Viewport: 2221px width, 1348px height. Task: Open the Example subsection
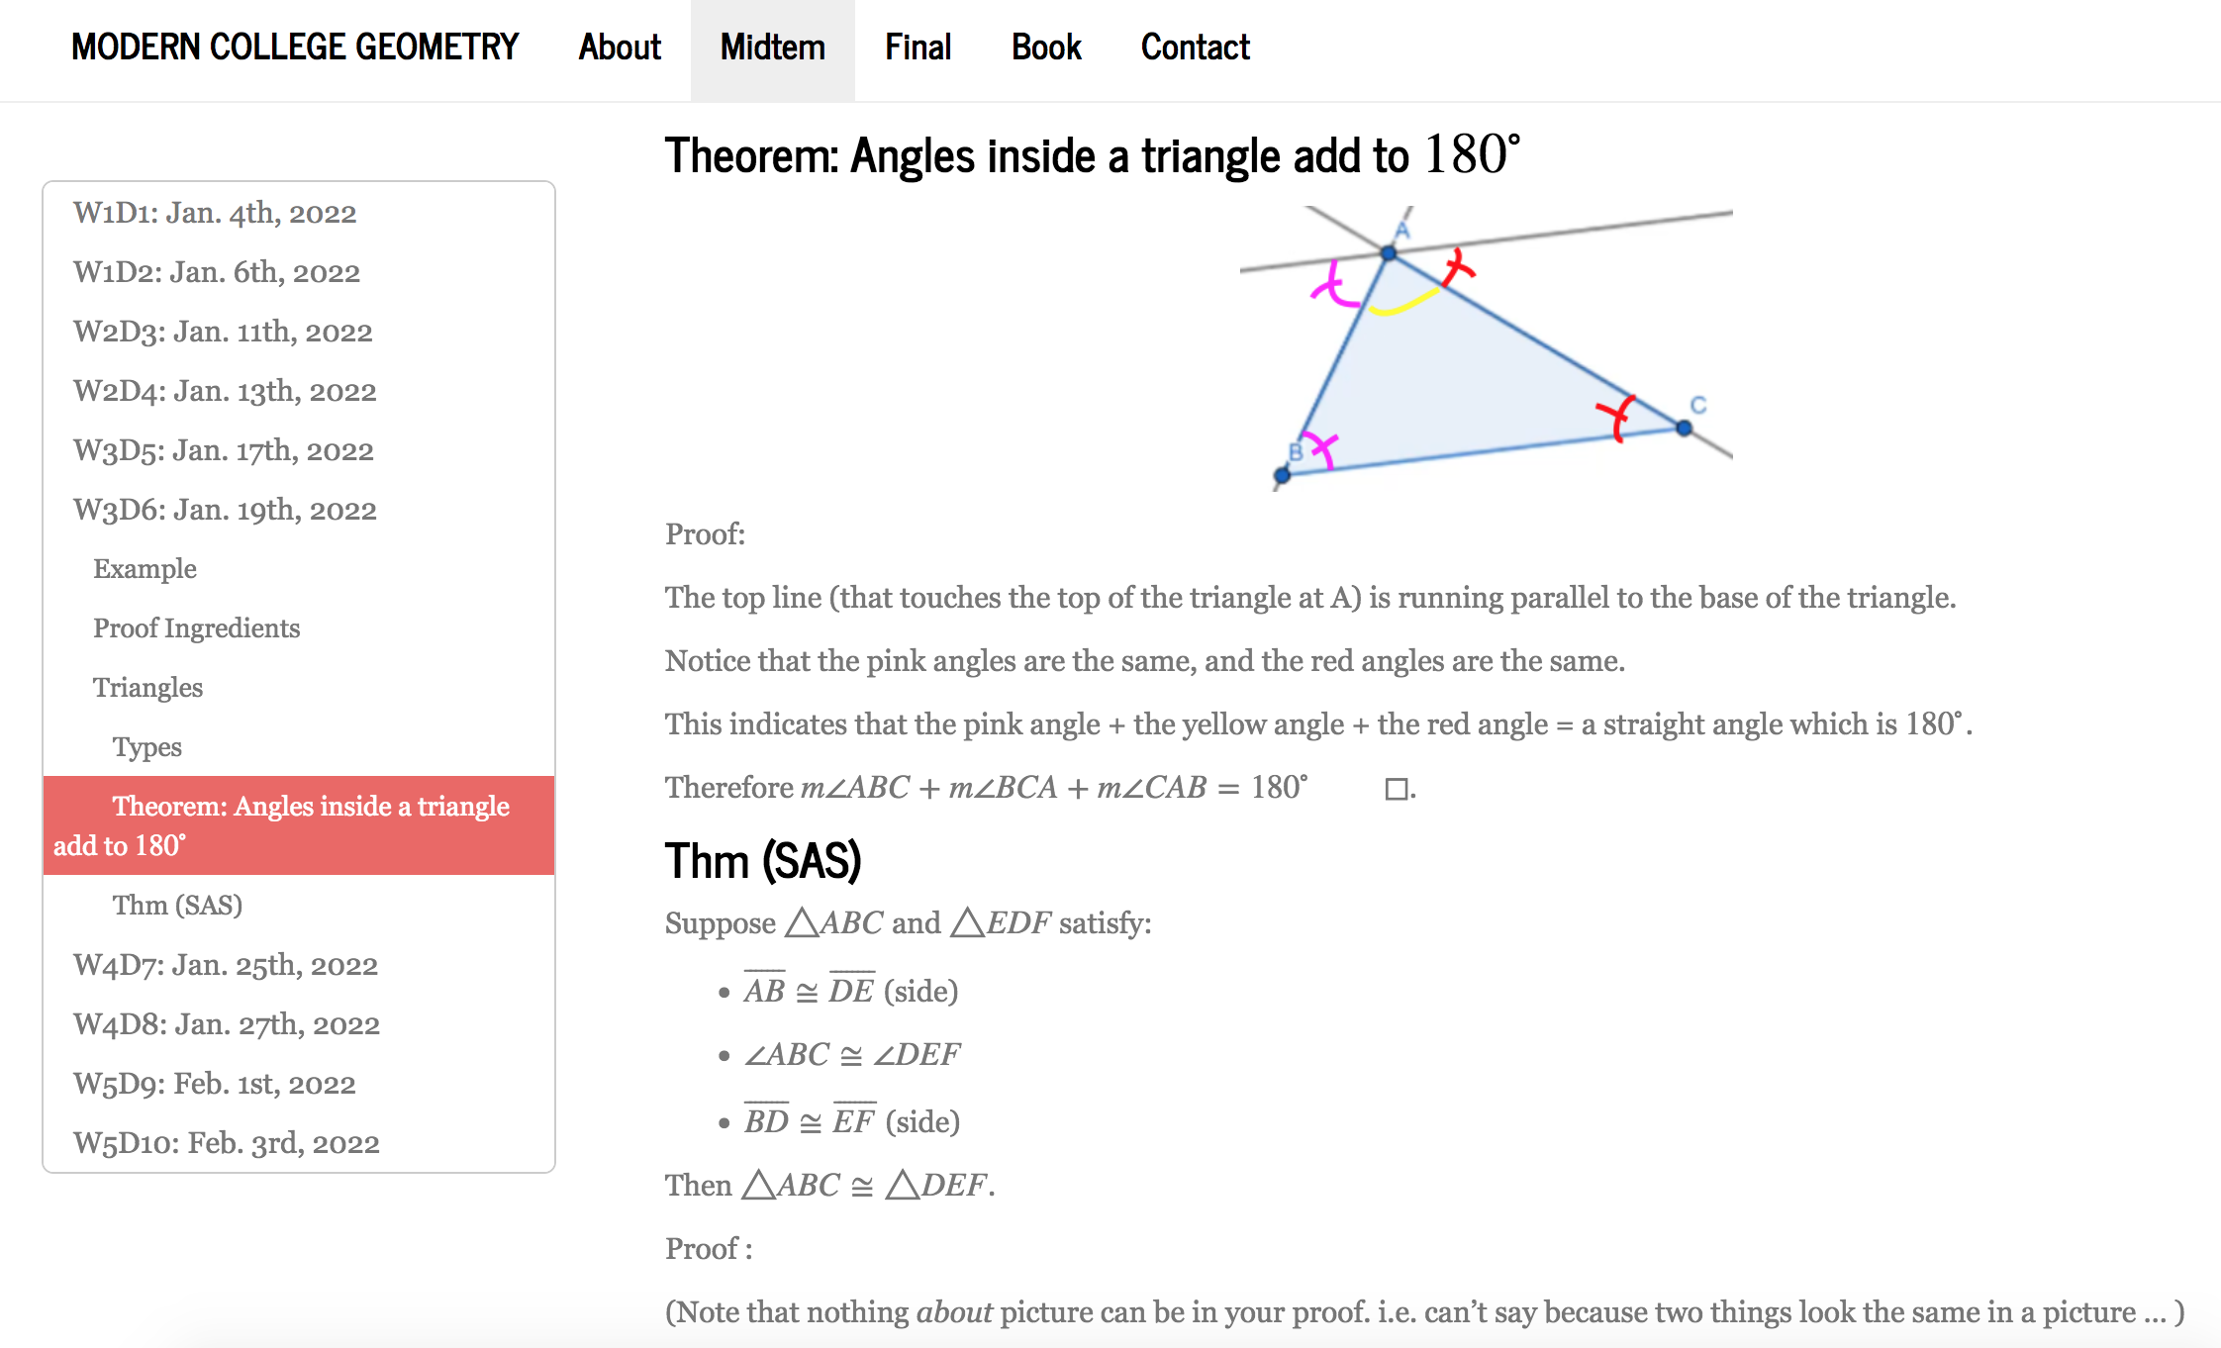tap(145, 569)
